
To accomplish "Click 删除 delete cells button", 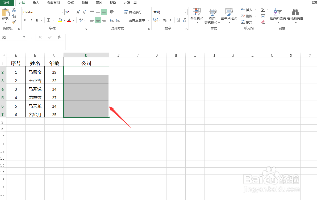I will 247,16.
